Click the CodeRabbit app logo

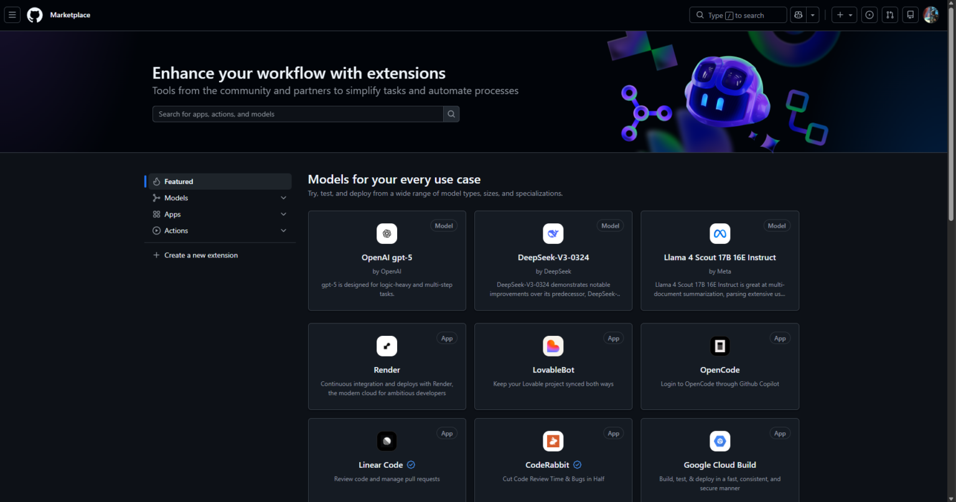coord(553,441)
